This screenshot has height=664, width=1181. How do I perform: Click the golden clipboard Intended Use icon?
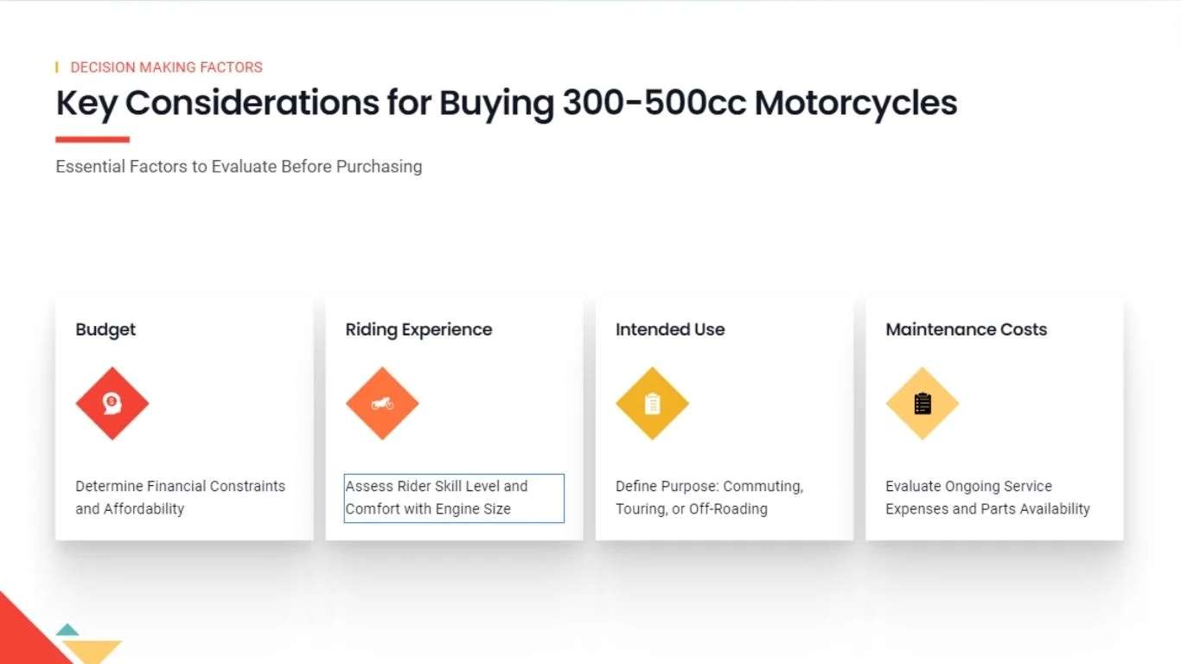652,404
